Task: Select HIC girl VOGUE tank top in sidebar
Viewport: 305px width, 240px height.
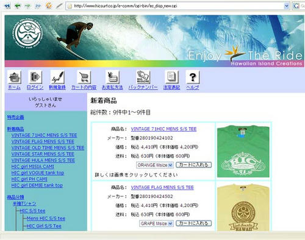Action: tap(38, 173)
